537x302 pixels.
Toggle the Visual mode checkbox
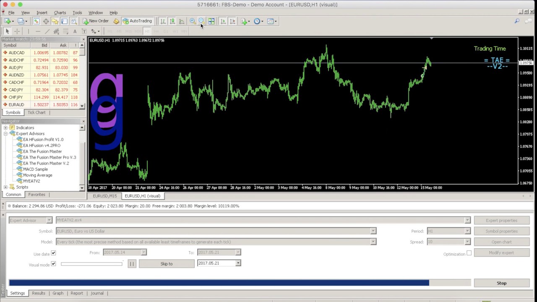tap(53, 264)
